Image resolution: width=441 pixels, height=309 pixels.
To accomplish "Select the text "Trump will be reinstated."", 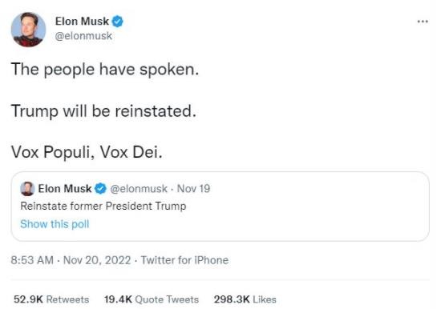I will [x=103, y=111].
